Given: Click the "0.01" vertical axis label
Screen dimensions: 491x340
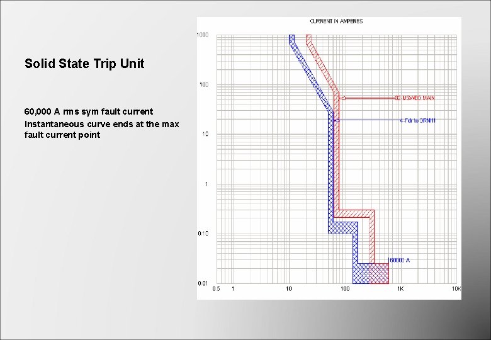Looking at the screenshot, I should [x=203, y=283].
